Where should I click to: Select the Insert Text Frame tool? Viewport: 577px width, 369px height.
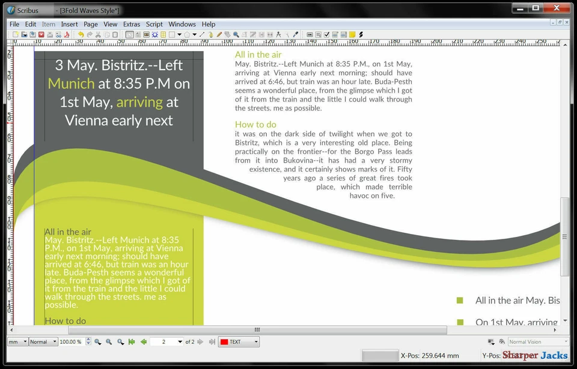pos(138,34)
